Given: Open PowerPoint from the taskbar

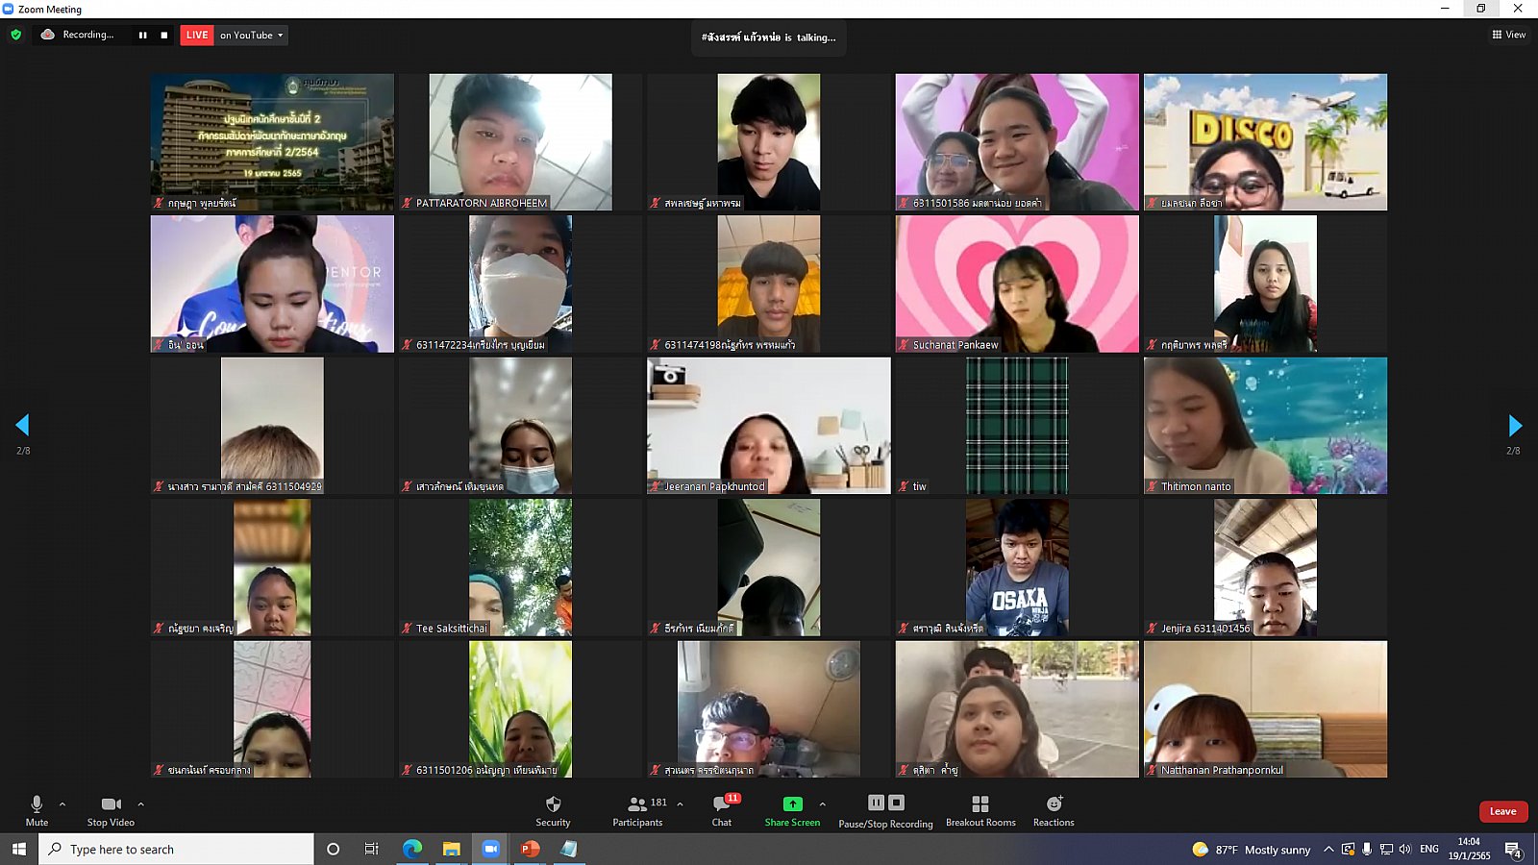Looking at the screenshot, I should [530, 849].
